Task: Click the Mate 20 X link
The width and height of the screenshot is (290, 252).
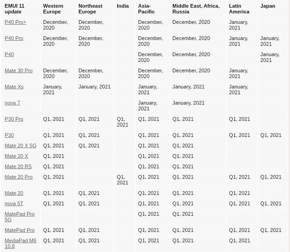Action: click(16, 156)
